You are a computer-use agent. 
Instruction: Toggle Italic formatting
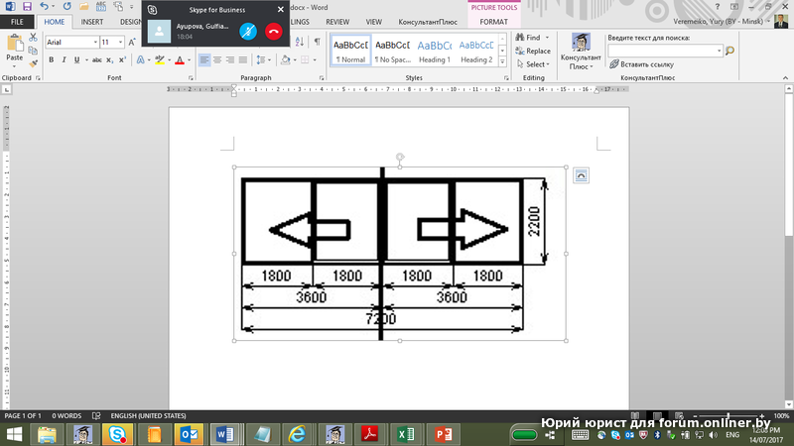click(x=64, y=59)
